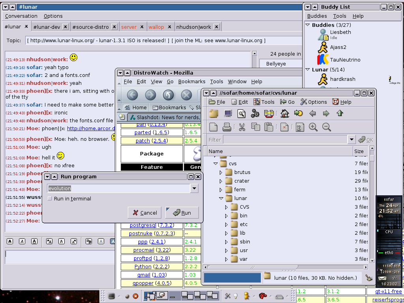The height and width of the screenshot is (303, 404).
Task: Click the Home folder icon in file manager
Action: coord(284,114)
